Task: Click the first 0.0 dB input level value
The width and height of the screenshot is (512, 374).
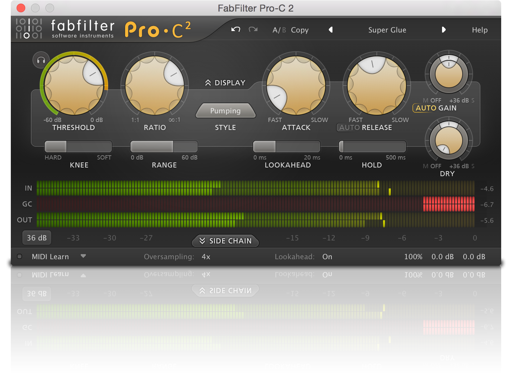Action: pyautogui.click(x=442, y=257)
